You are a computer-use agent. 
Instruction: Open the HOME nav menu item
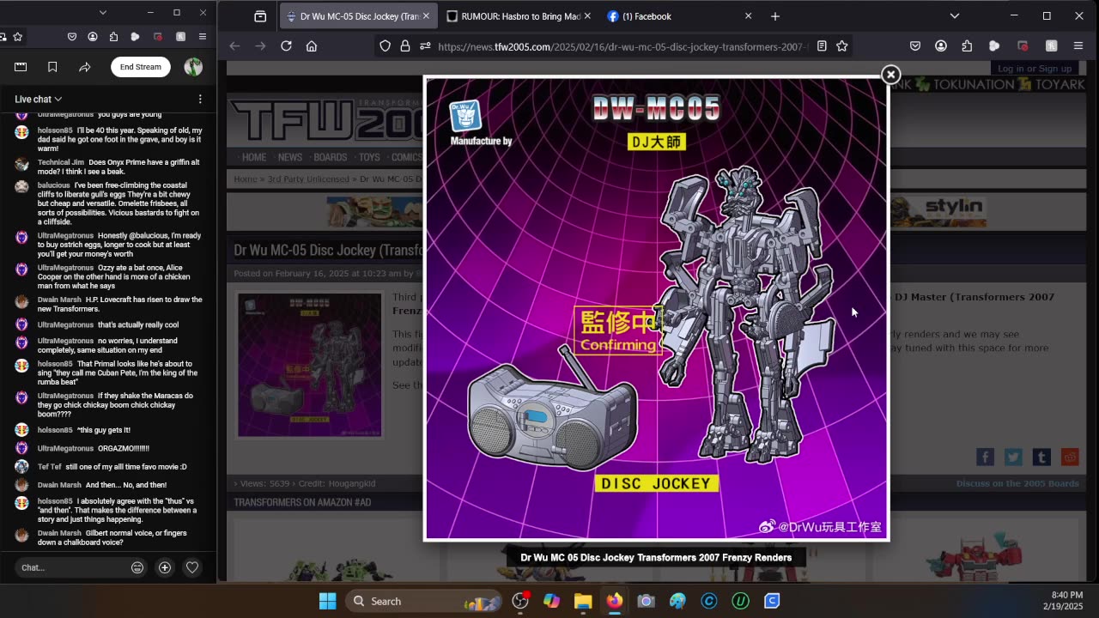254,157
